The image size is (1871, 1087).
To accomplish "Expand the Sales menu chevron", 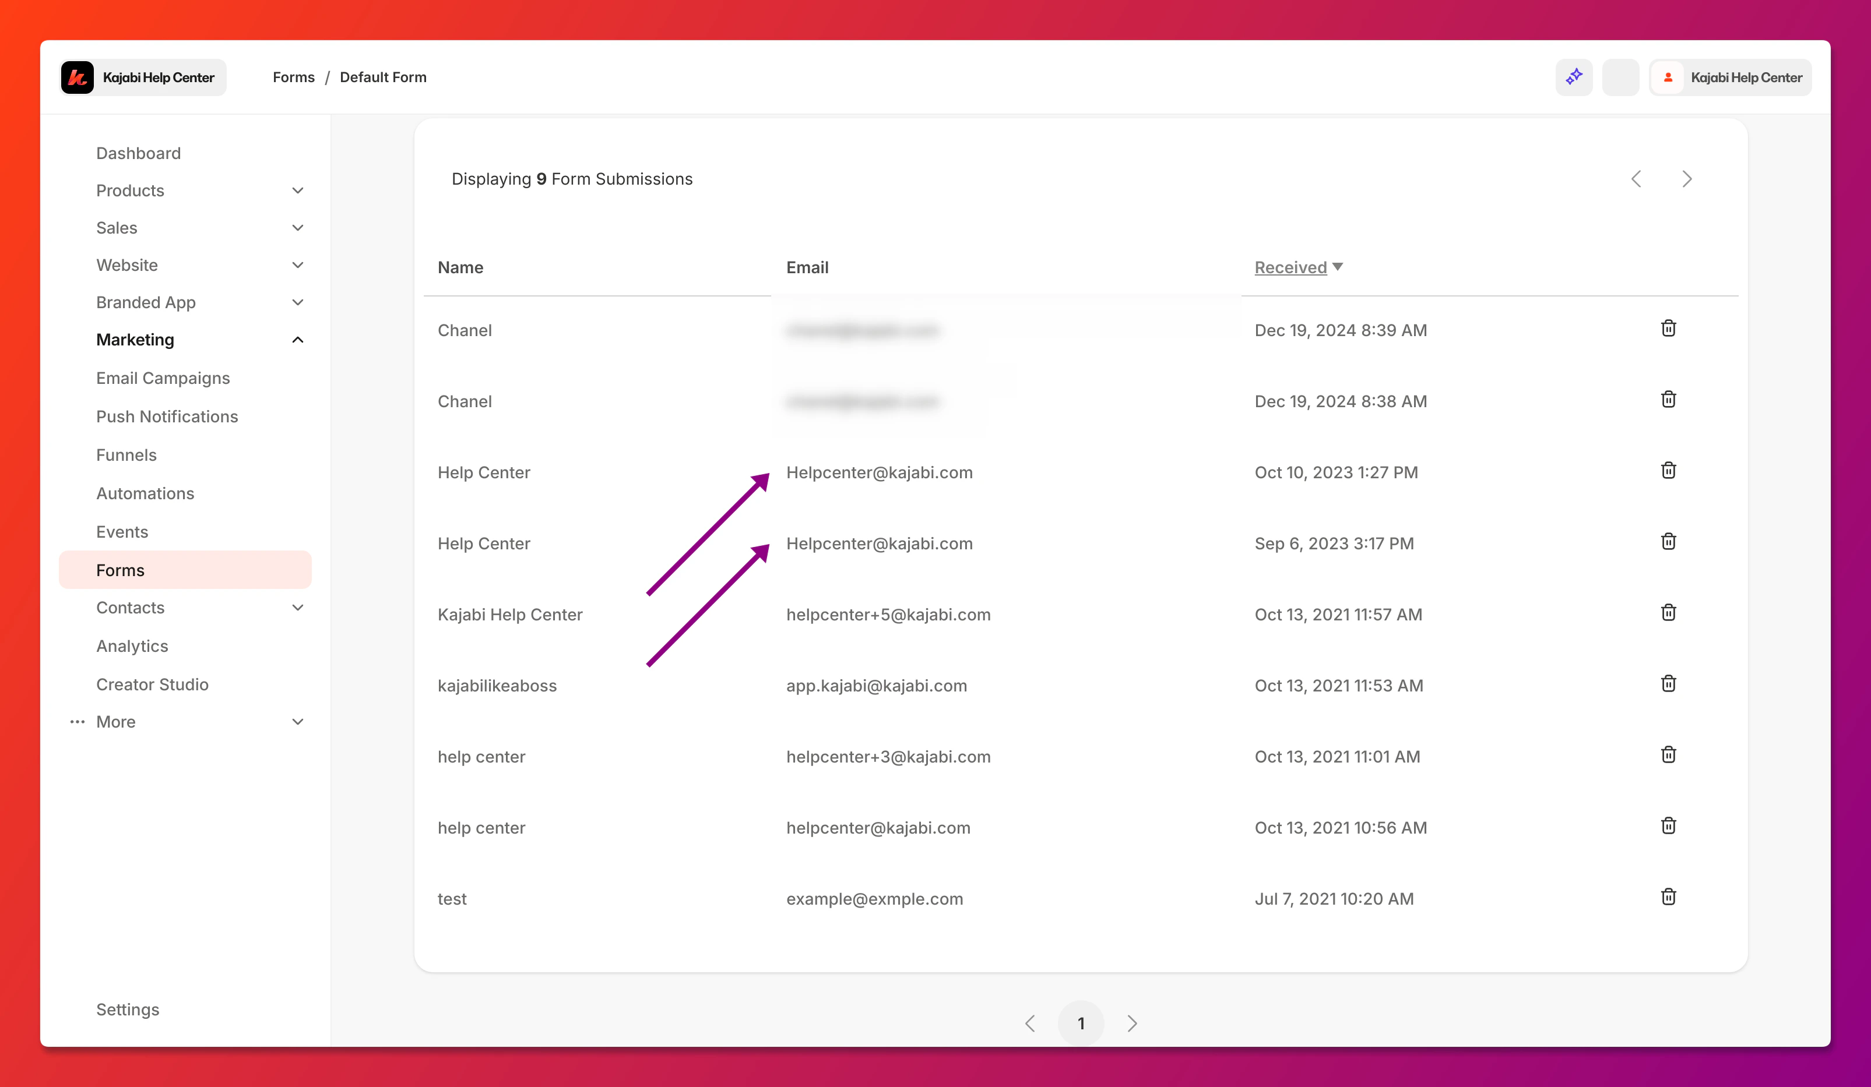I will (x=298, y=228).
